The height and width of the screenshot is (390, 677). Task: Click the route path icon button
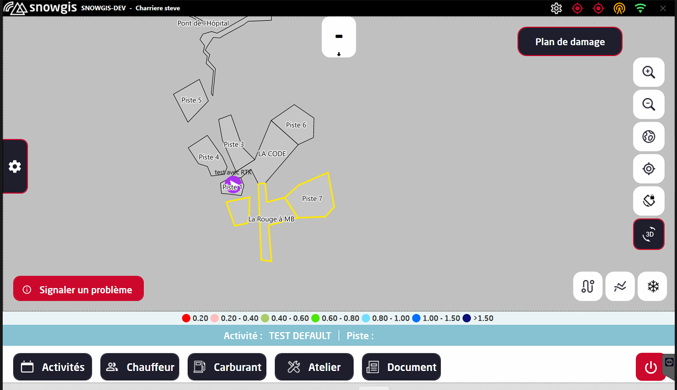tap(587, 286)
